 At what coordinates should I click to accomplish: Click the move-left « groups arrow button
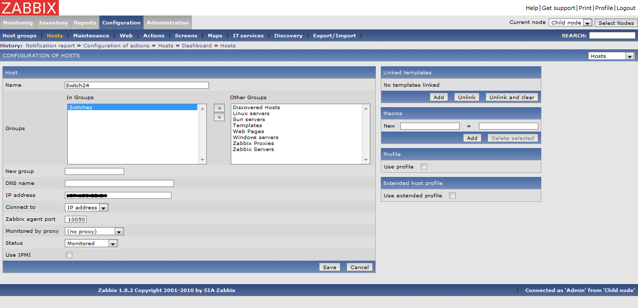click(219, 108)
